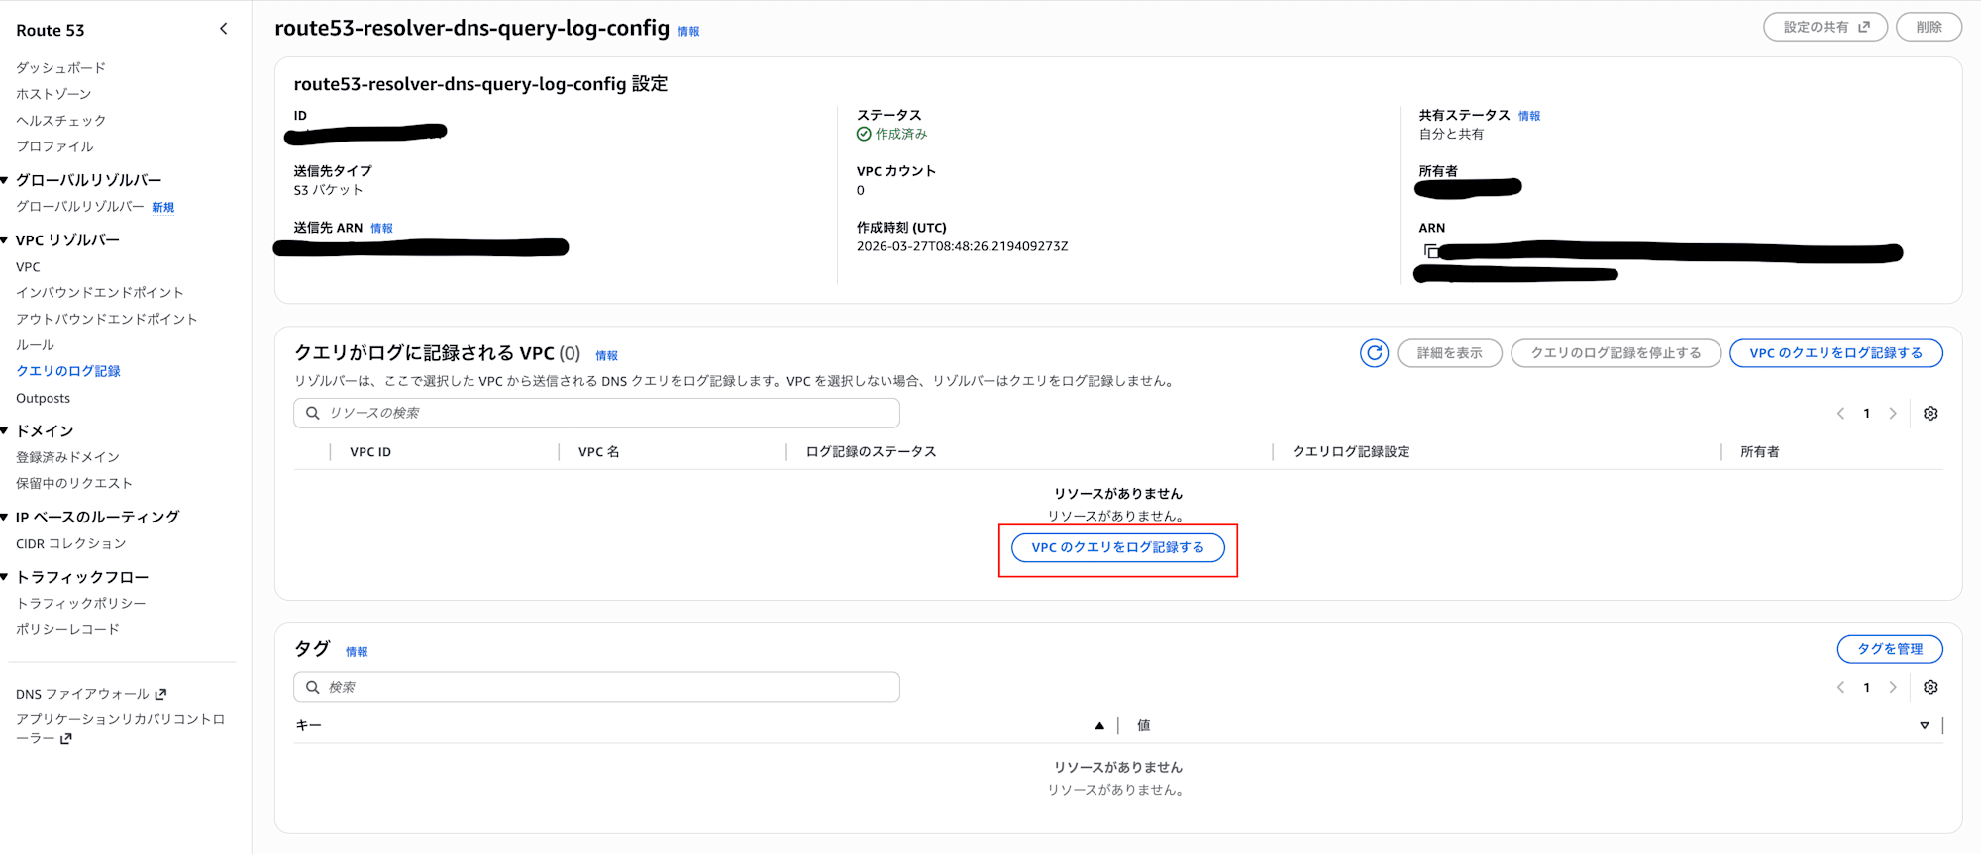Focus the リソースの検索 search field
The width and height of the screenshot is (1981, 854).
(596, 413)
